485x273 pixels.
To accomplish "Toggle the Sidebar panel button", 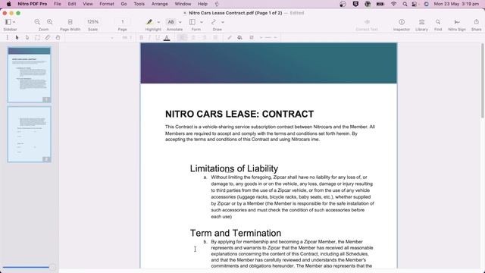I will [8, 22].
